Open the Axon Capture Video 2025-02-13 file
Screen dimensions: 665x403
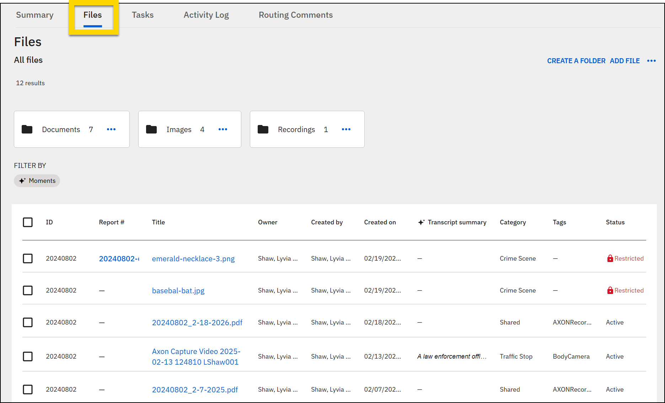point(196,356)
